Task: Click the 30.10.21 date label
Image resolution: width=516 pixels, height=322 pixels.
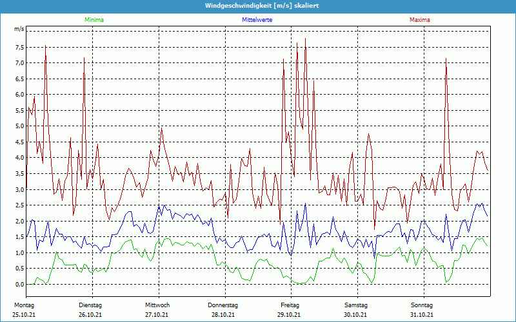Action: pos(355,315)
